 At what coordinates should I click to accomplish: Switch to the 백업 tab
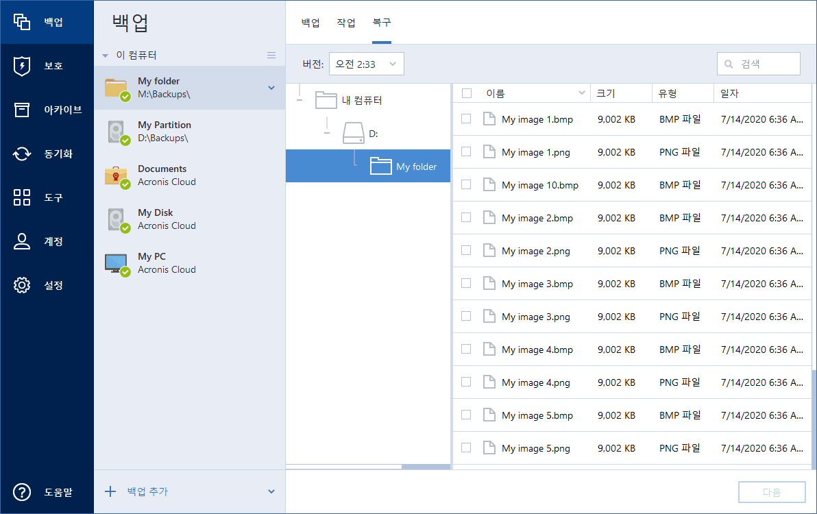pyautogui.click(x=310, y=23)
